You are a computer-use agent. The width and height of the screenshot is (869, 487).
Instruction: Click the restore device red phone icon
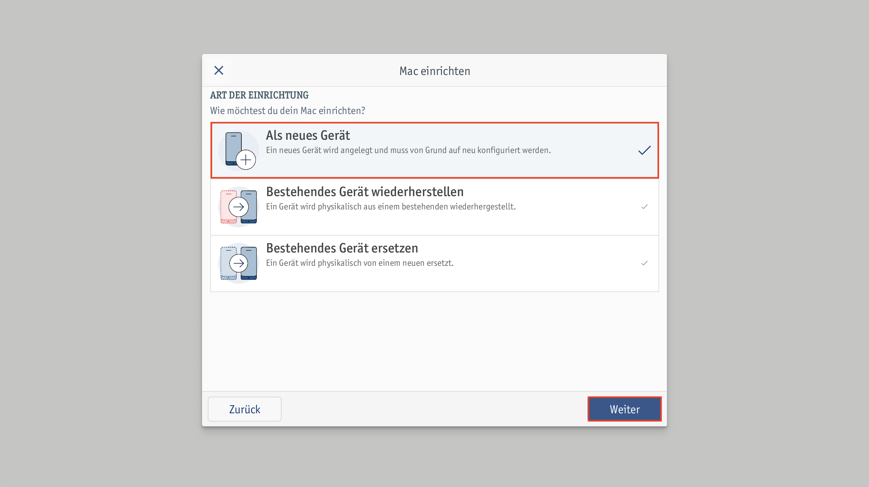click(x=239, y=207)
